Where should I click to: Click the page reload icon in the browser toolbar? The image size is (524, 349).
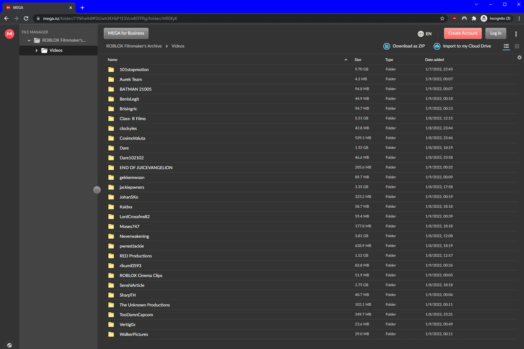(x=26, y=18)
